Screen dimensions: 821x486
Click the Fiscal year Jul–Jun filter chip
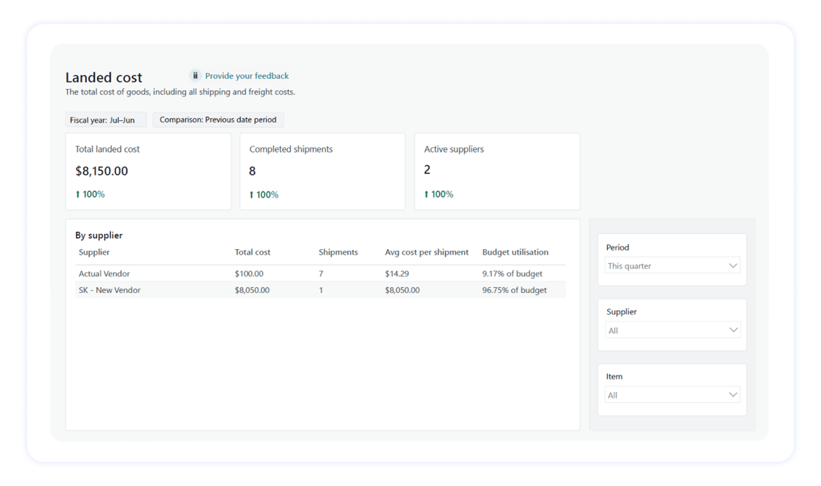(105, 119)
